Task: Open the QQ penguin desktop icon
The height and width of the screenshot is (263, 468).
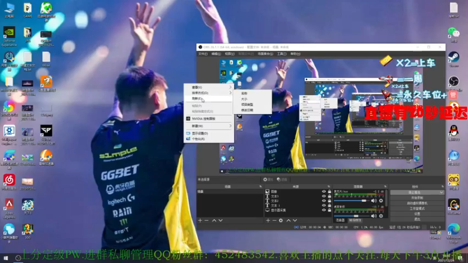Action: (x=454, y=133)
